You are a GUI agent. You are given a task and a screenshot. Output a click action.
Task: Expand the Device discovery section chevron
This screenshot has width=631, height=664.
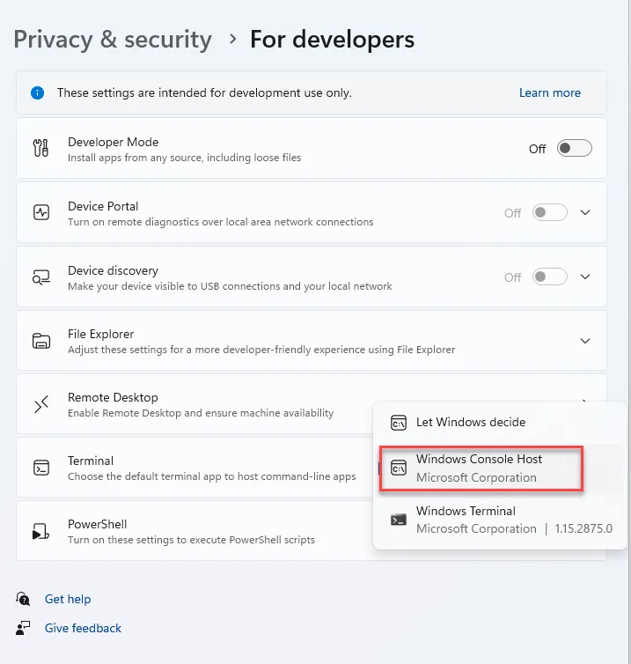pyautogui.click(x=586, y=277)
